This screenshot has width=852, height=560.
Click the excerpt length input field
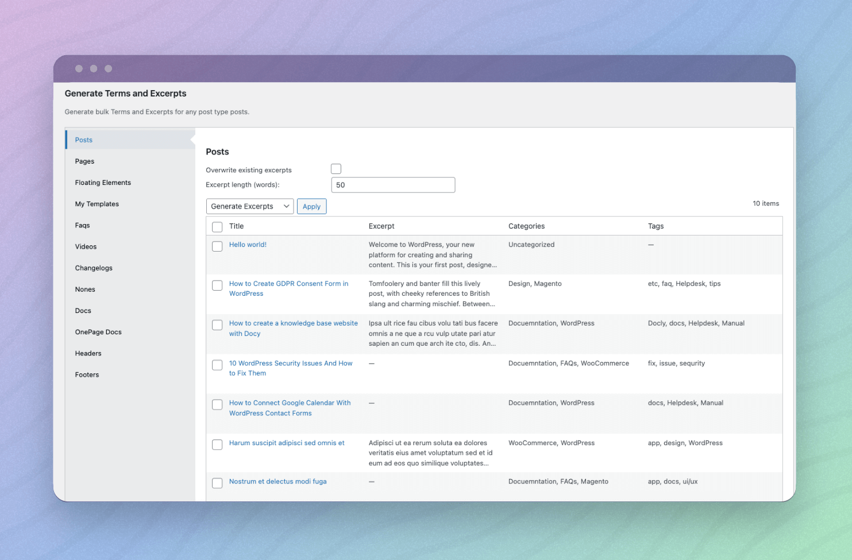(393, 184)
